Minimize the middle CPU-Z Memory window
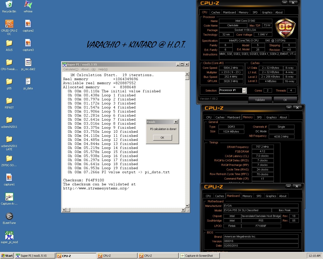Viewport: 323px width, 259px height. tap(289, 108)
